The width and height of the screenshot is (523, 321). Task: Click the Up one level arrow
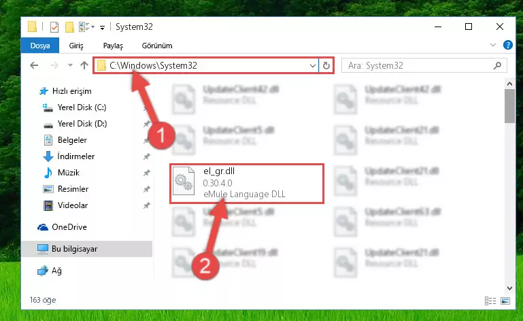[x=84, y=65]
